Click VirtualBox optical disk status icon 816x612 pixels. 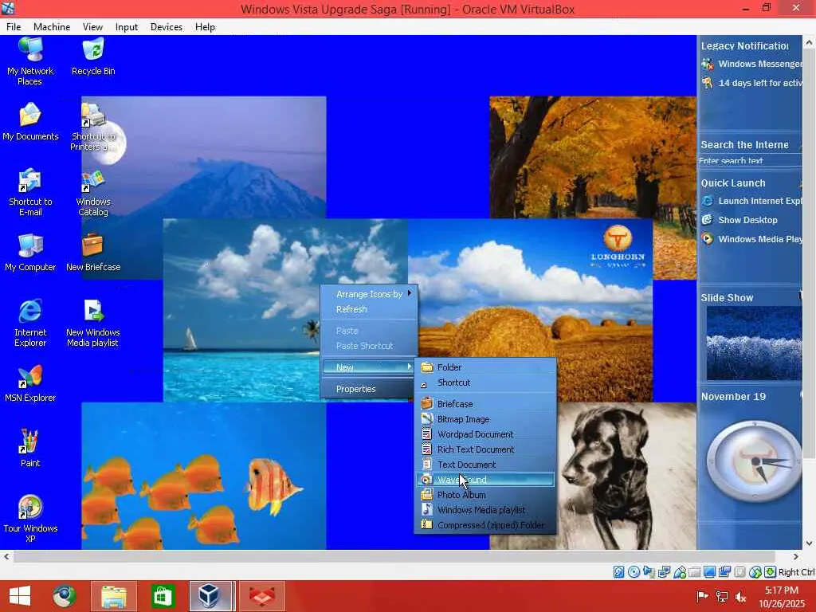pos(634,572)
